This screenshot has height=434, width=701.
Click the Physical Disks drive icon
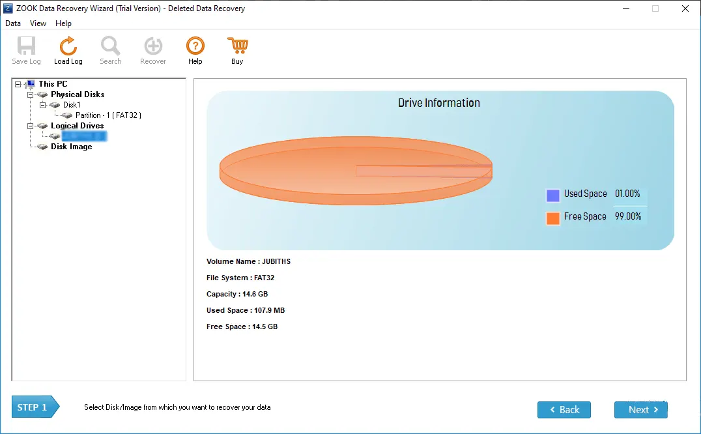click(42, 94)
